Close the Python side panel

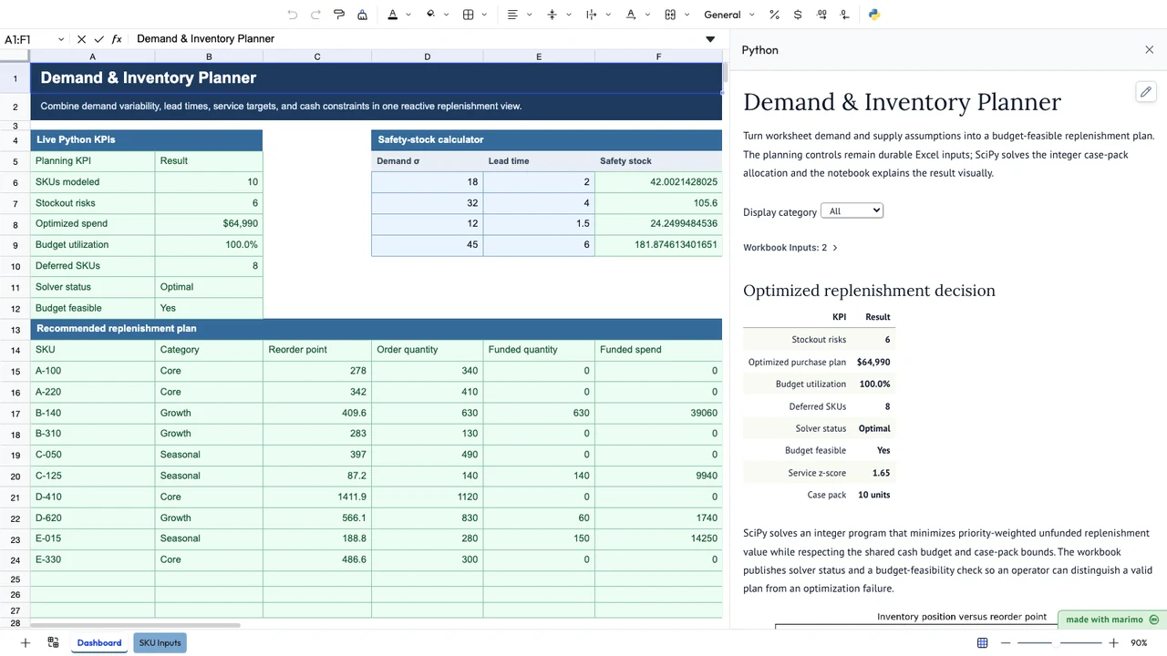(1149, 50)
